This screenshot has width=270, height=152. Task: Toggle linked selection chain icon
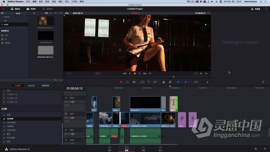point(170,82)
